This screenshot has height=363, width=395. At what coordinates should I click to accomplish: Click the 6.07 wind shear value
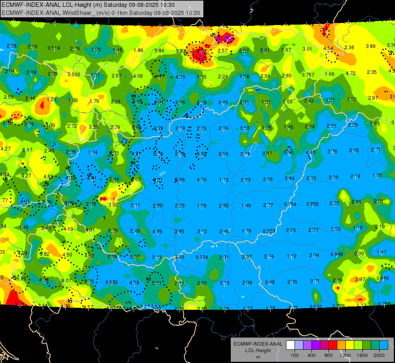pyautogui.click(x=67, y=280)
